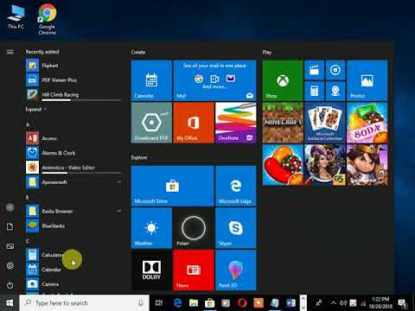Open the Mail tile
Image resolution: width=415 pixels, height=311 pixels.
tap(214, 80)
